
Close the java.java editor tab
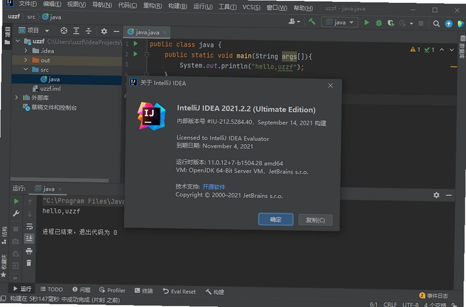click(x=165, y=32)
